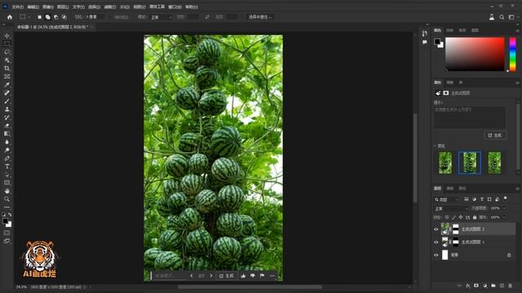Select the Move tool
Image resolution: width=522 pixels, height=293 pixels.
7,36
